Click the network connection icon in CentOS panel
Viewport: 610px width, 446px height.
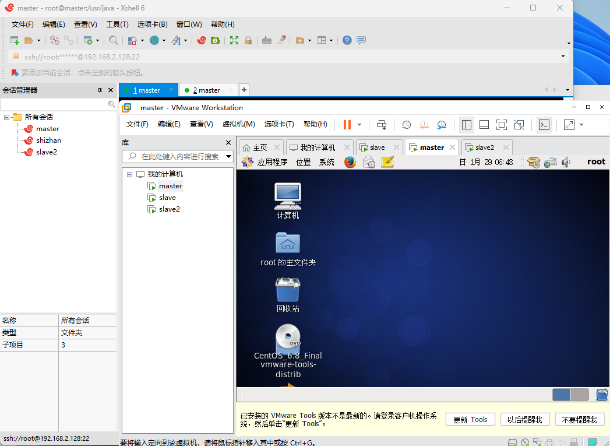click(x=551, y=162)
